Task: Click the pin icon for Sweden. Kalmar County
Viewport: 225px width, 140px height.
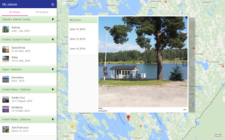Action: coord(53,19)
